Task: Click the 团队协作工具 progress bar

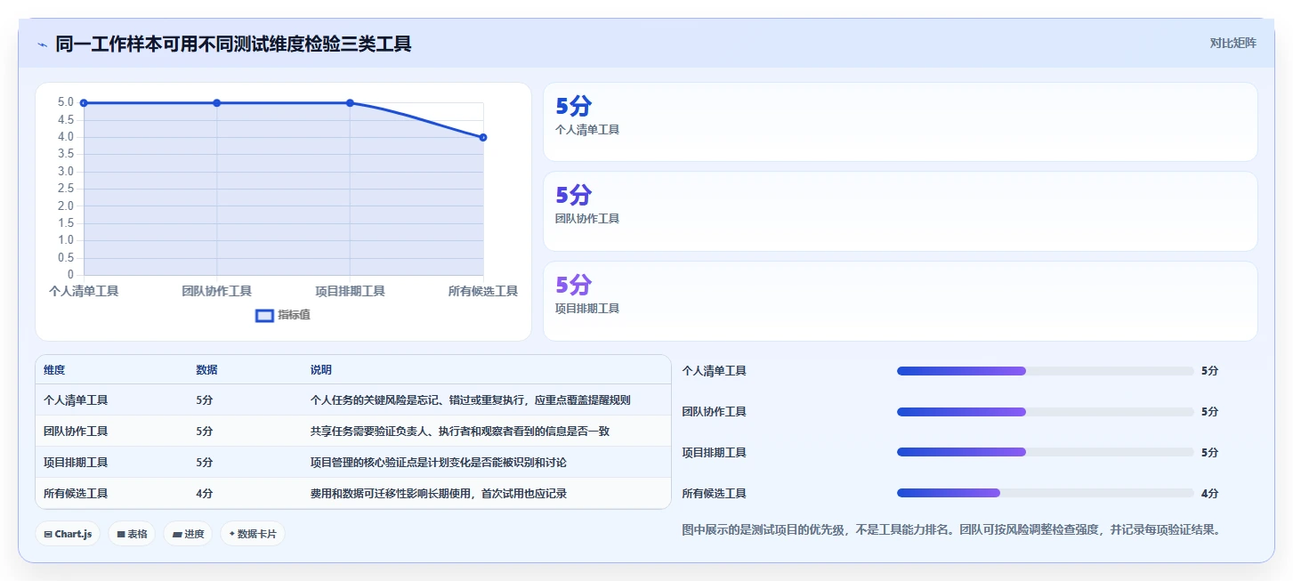Action: click(x=1045, y=412)
